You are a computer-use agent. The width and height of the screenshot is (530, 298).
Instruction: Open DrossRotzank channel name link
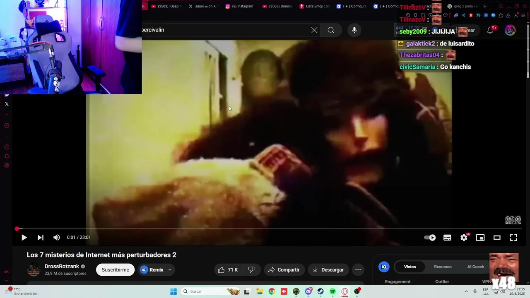tap(62, 267)
